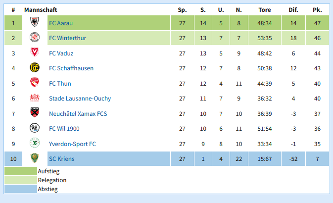This screenshot has width=333, height=203.
Task: Click the FC Schaffhausen yellow-black logo
Action: click(35, 67)
